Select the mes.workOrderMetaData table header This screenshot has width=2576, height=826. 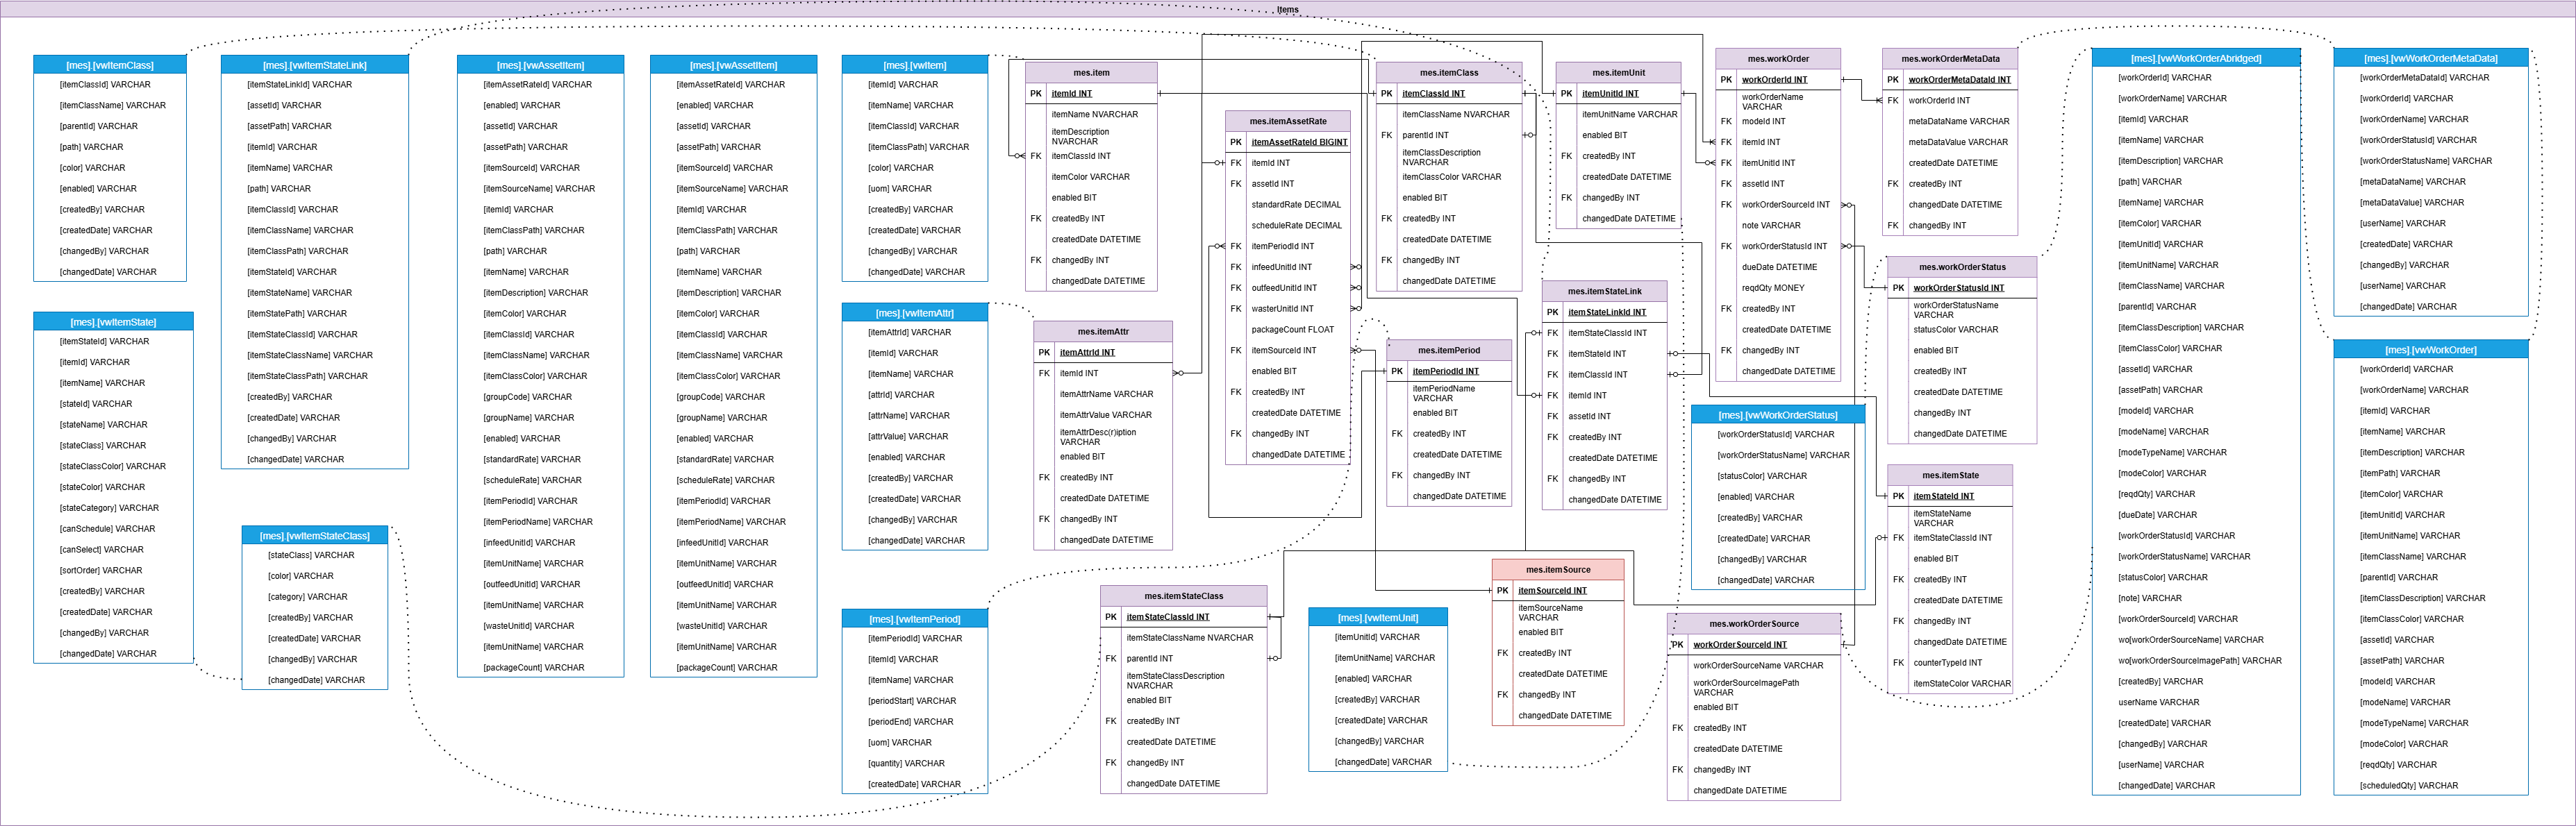point(1950,59)
